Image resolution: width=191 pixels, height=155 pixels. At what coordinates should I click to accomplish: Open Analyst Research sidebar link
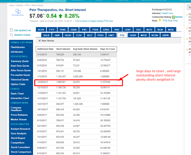click(20, 129)
